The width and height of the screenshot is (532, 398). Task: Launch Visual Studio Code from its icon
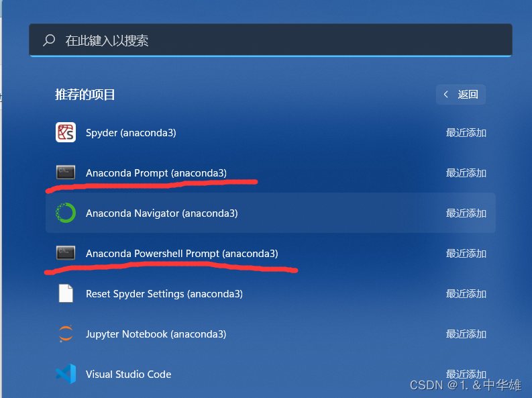[x=66, y=374]
